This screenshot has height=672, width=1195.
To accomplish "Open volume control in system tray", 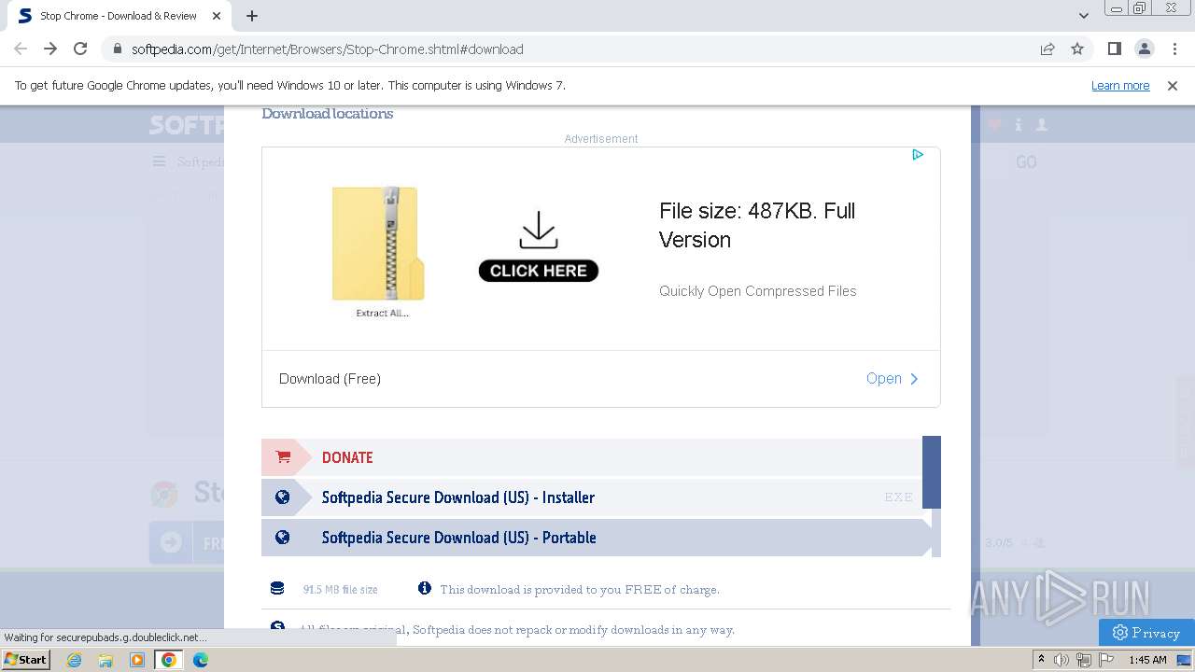I will [x=1061, y=660].
